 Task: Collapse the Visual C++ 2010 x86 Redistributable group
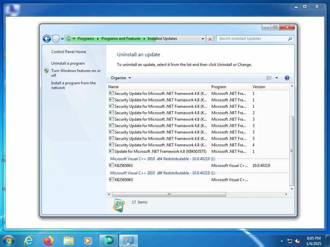[163, 173]
